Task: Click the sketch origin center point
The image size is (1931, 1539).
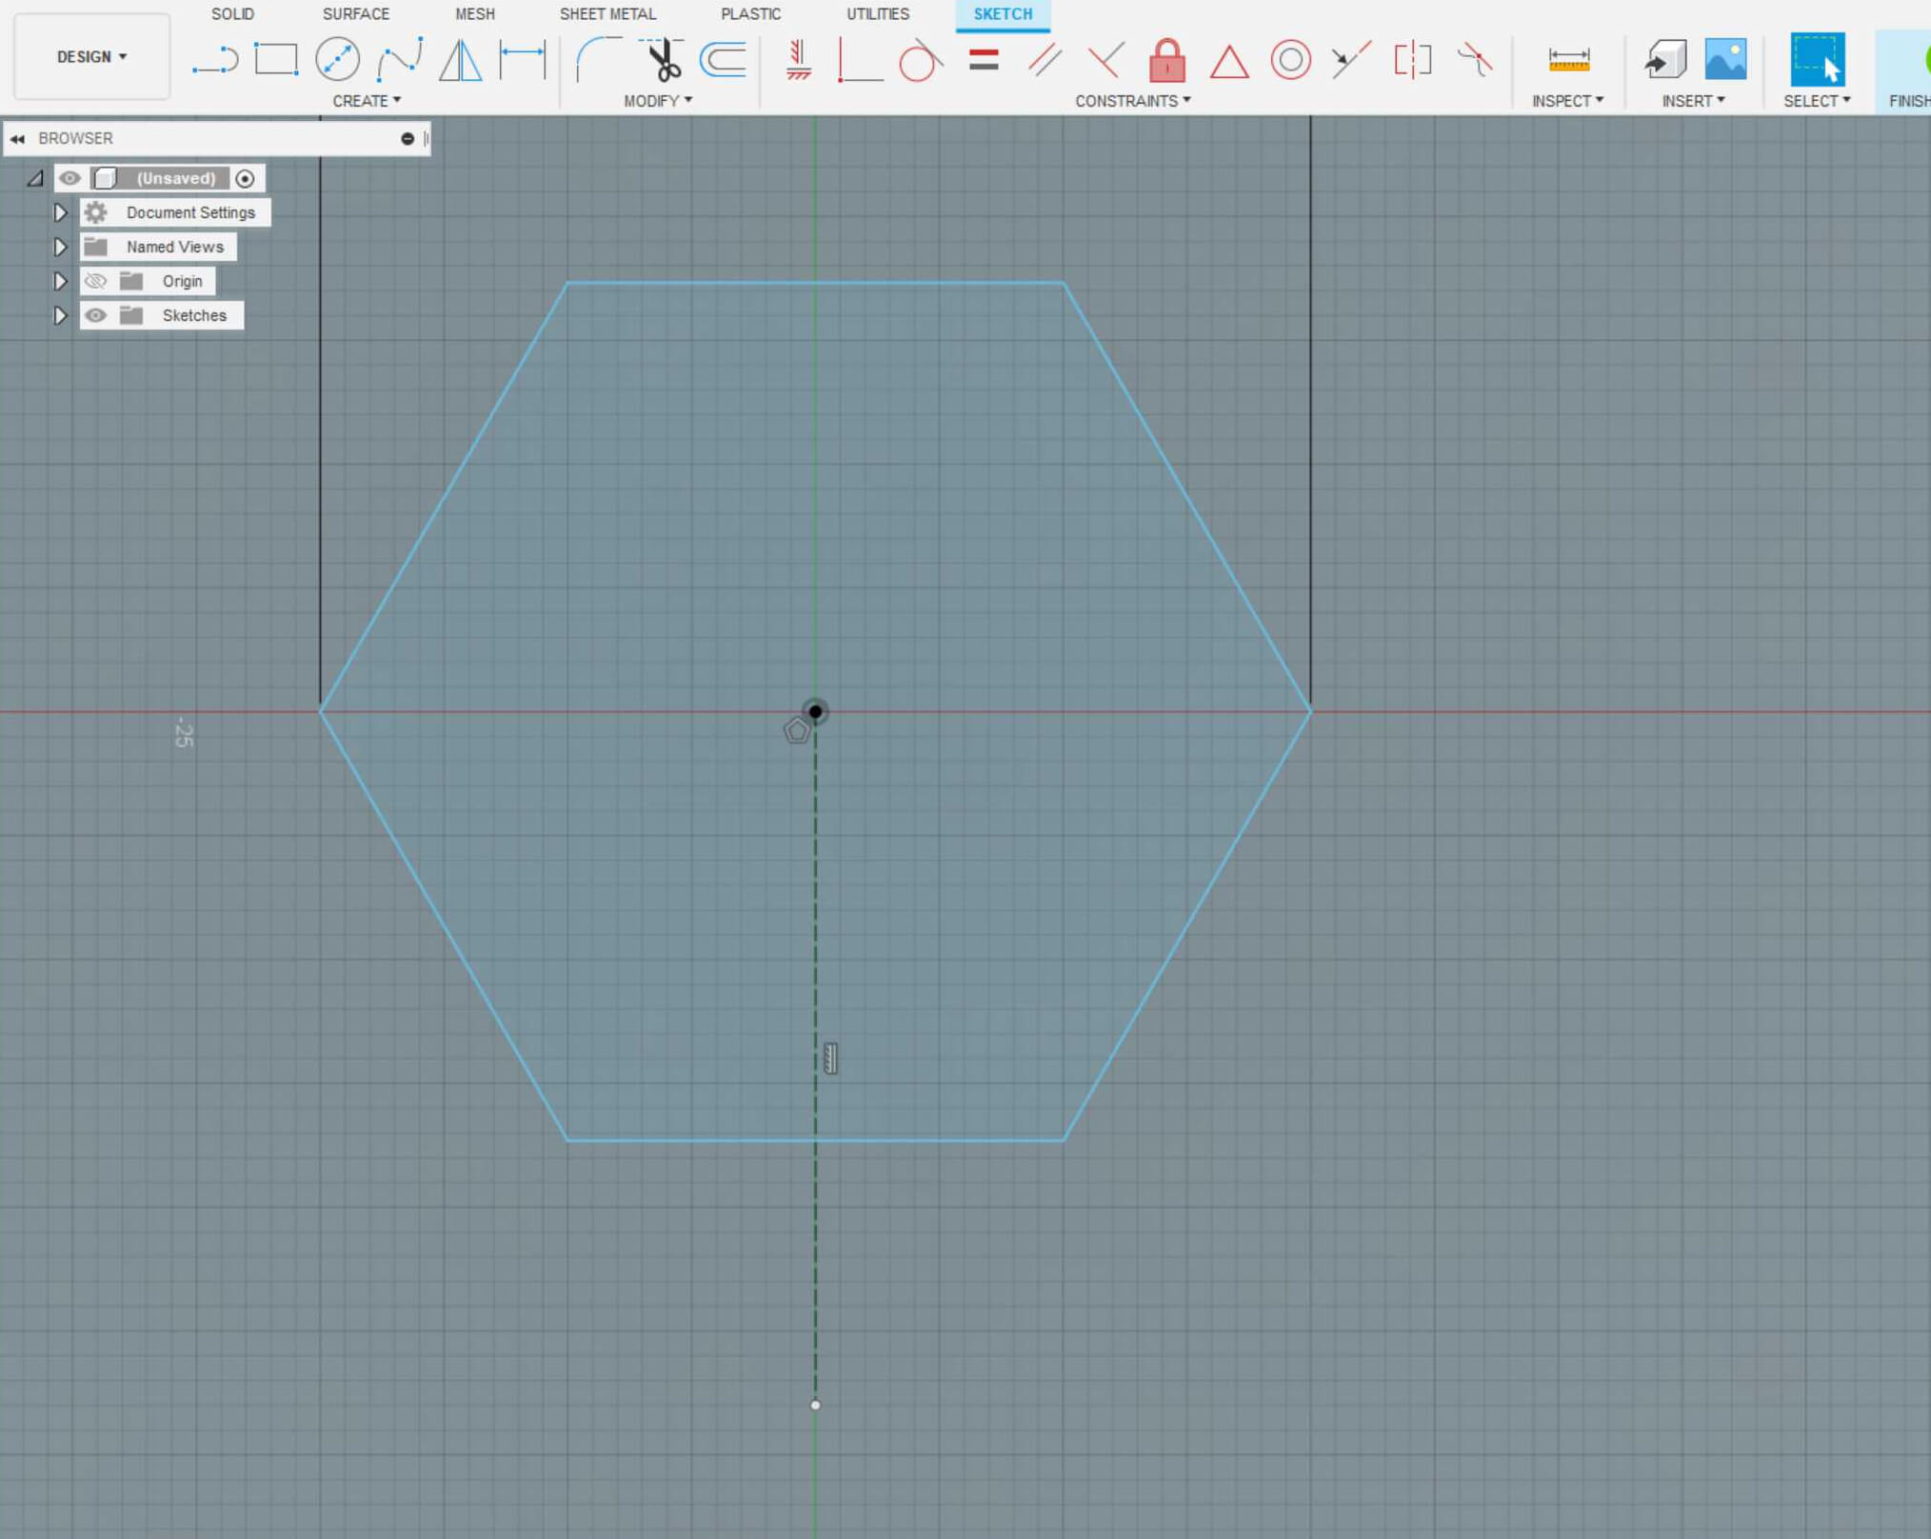Action: click(x=815, y=711)
